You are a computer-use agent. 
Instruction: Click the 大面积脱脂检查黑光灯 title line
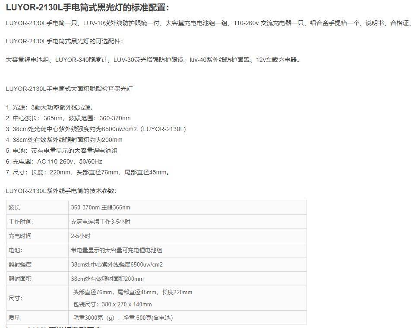69,89
